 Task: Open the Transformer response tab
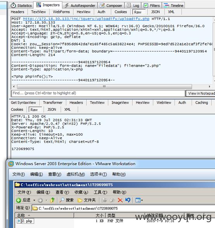coord(53,103)
